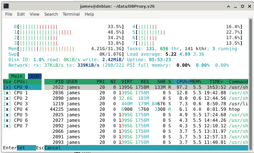Click the Set button in the footer bar
Viewport: 254px width, 153px height.
pyautogui.click(x=26, y=148)
